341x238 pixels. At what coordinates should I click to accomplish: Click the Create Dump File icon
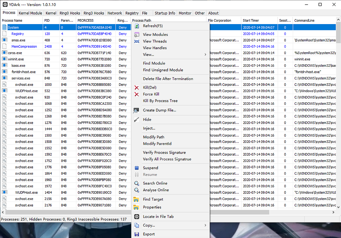(x=137, y=110)
